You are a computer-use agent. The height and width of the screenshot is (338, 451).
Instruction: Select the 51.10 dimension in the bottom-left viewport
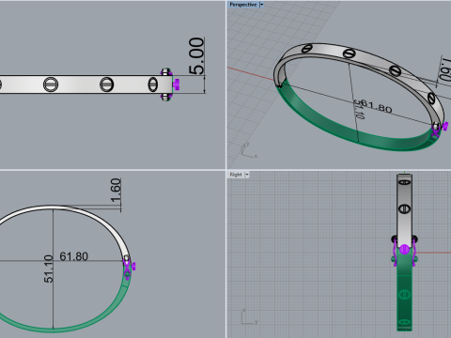tap(49, 269)
